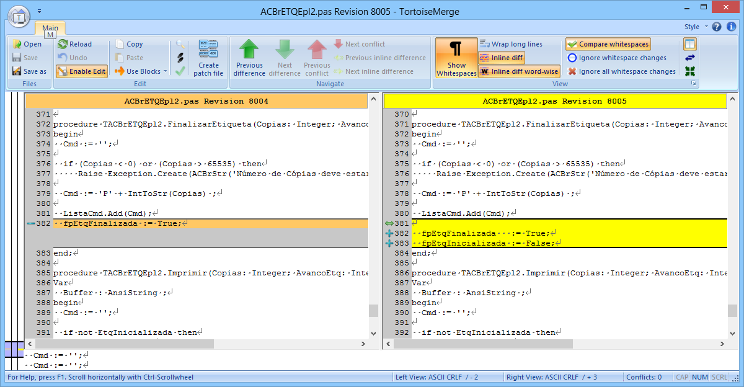Select Ignore whitespace changes option
Image resolution: width=744 pixels, height=387 pixels.
point(617,58)
